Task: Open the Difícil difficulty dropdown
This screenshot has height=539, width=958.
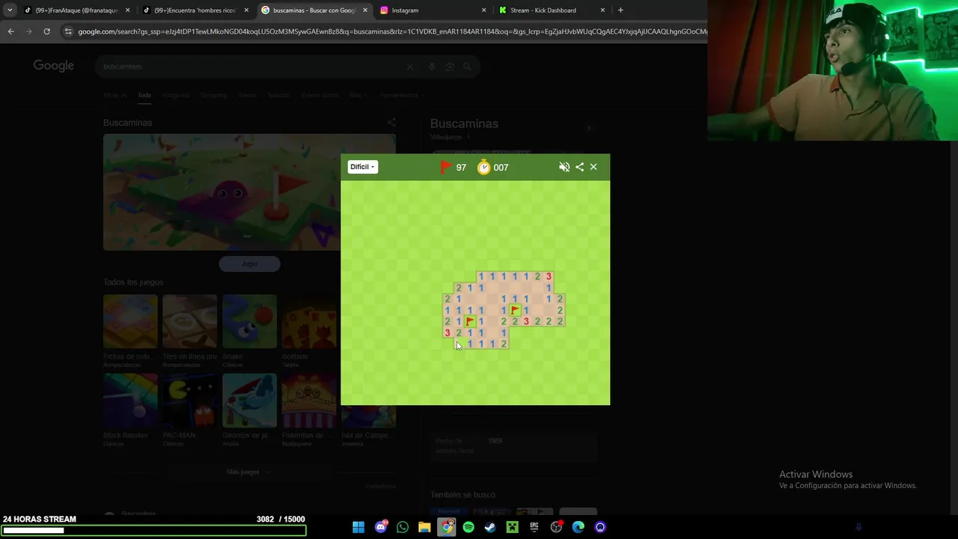Action: pyautogui.click(x=362, y=167)
